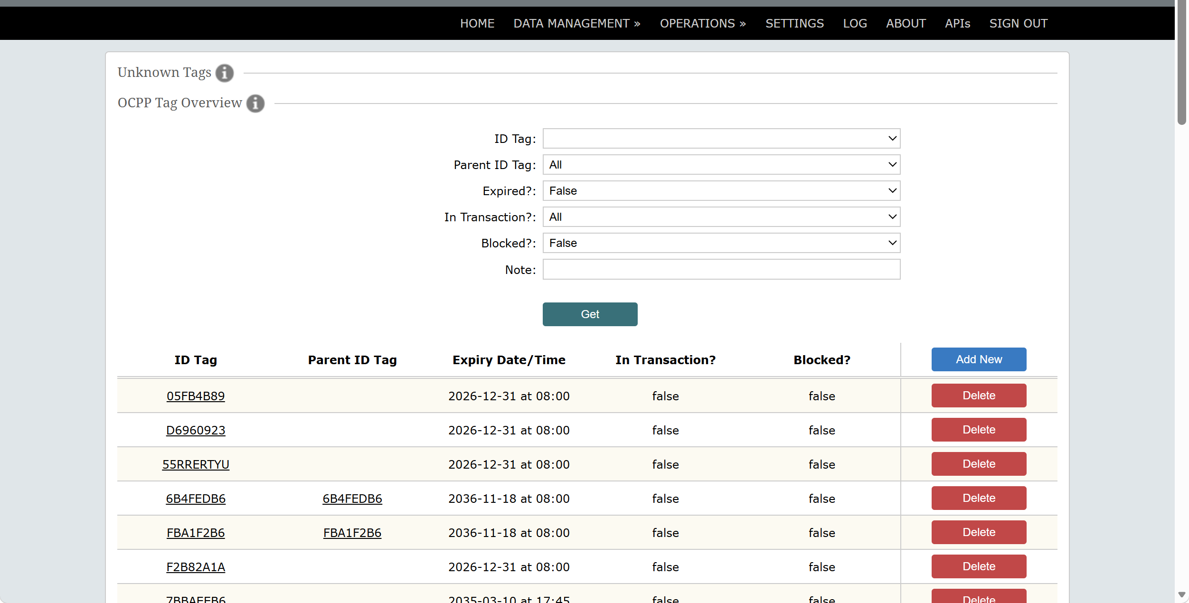The width and height of the screenshot is (1189, 603).
Task: Open parent ID tag FBA1F2B6 link
Action: pos(352,533)
